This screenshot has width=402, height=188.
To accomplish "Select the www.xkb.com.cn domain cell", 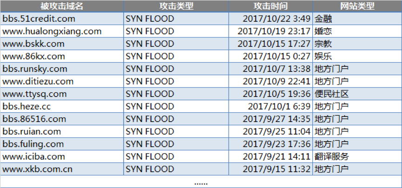I will (62, 169).
